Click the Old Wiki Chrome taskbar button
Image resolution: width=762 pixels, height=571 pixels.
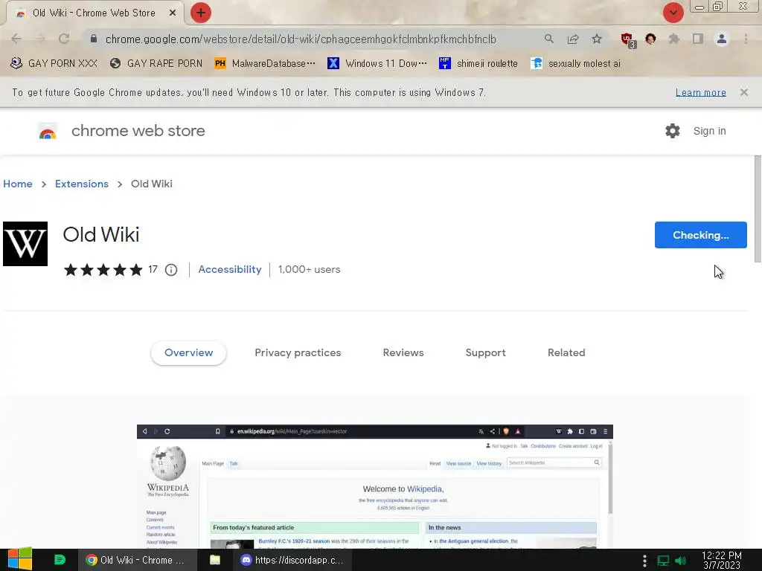137,560
